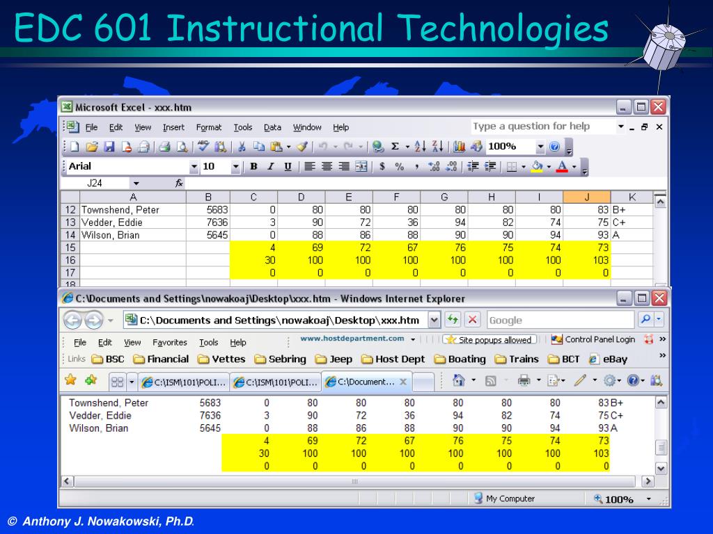
Task: Apply percent style in Excel toolbar
Action: 399,167
